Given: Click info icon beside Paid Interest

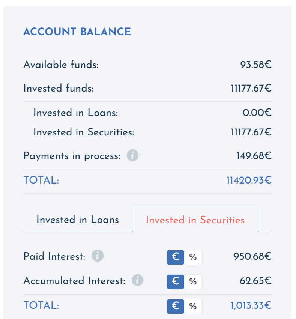Looking at the screenshot, I should [98, 256].
